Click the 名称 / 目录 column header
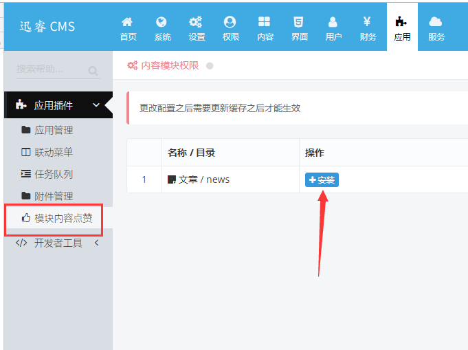Screen dimensions: 468x350 tap(191, 153)
